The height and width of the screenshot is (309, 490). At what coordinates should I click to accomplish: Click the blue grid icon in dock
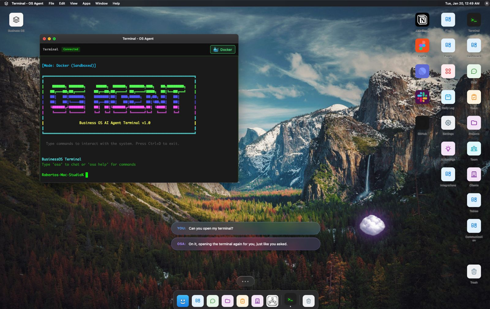click(198, 301)
